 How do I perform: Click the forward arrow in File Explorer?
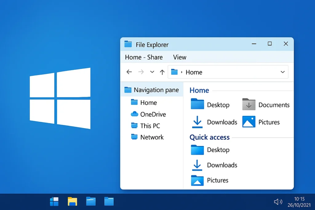click(x=141, y=72)
